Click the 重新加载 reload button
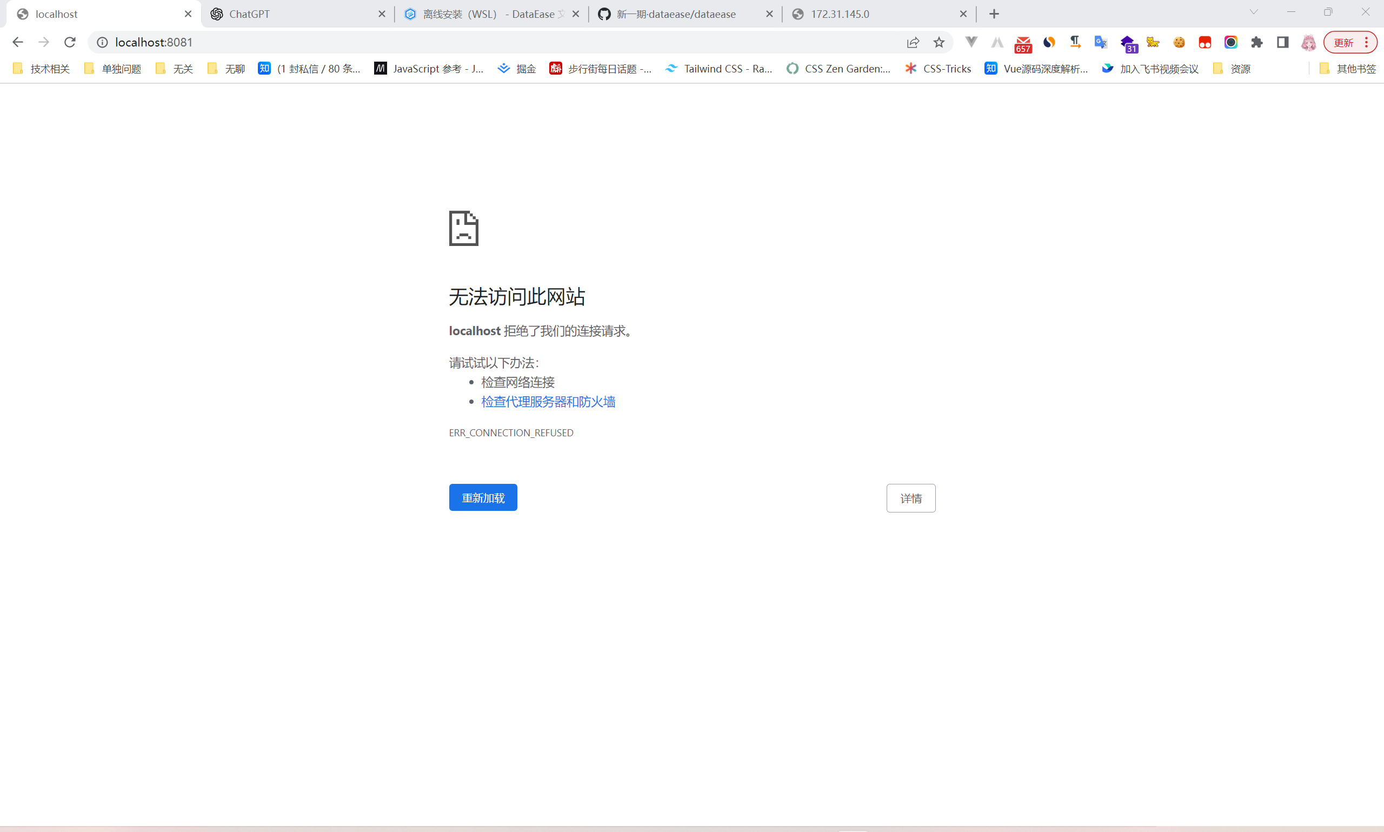Viewport: 1384px width, 832px height. pos(483,497)
